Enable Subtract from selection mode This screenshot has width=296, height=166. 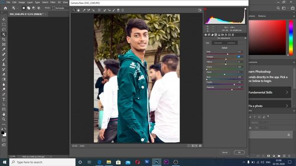coord(34,8)
